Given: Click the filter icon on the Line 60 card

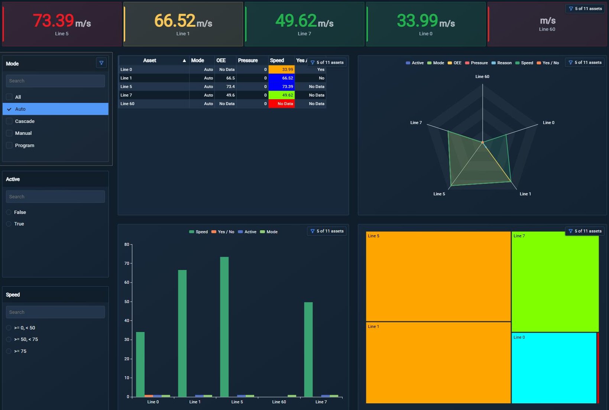Looking at the screenshot, I should [571, 9].
